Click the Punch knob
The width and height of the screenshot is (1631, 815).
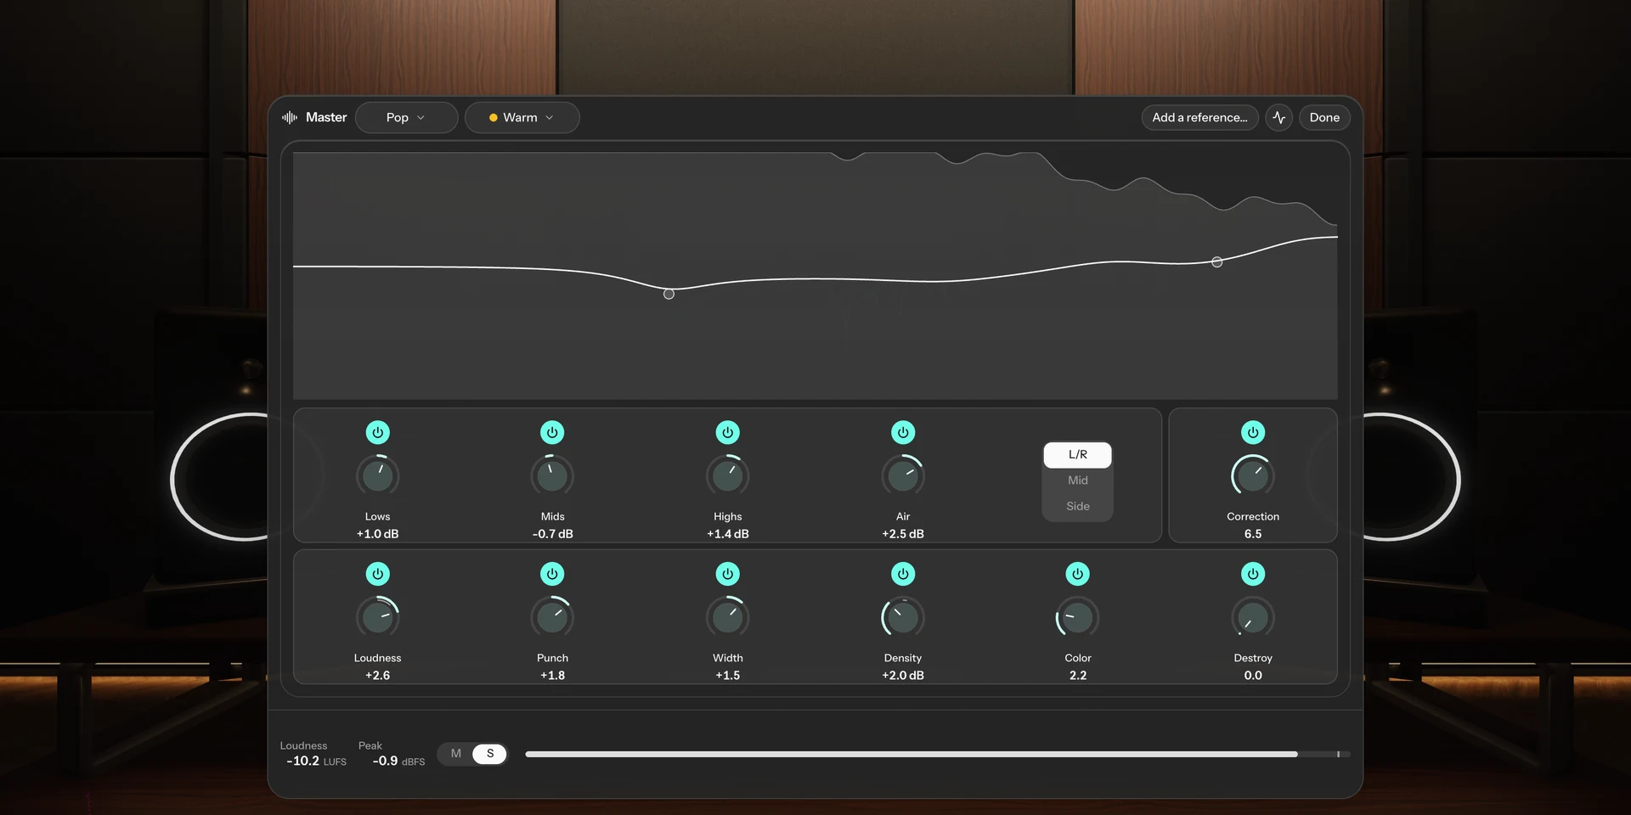(x=552, y=617)
